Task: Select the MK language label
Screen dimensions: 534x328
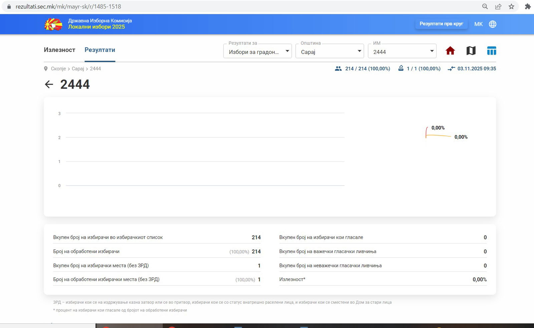Action: click(x=478, y=24)
